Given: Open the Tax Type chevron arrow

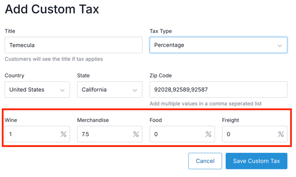Looking at the screenshot, I should 280,45.
